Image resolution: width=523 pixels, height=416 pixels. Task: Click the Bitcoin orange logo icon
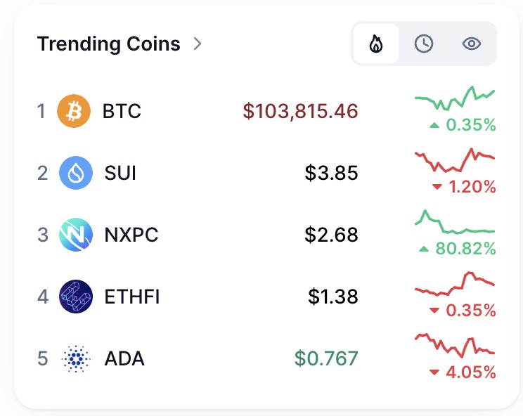[74, 111]
